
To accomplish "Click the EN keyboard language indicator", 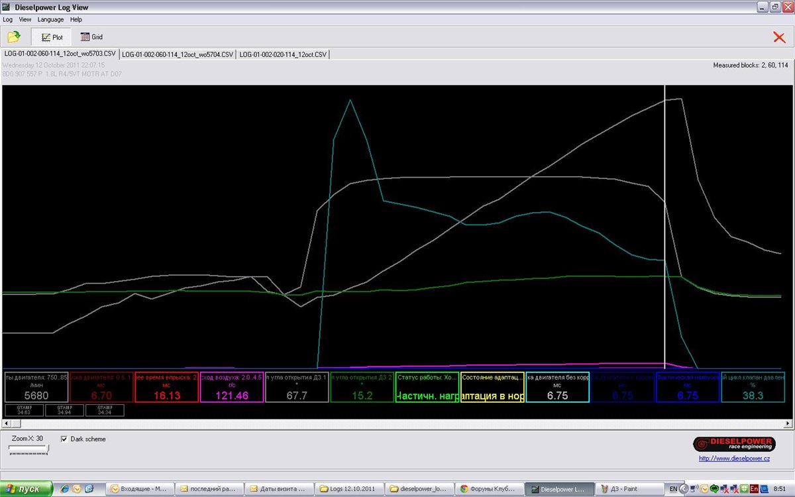I will (x=674, y=489).
